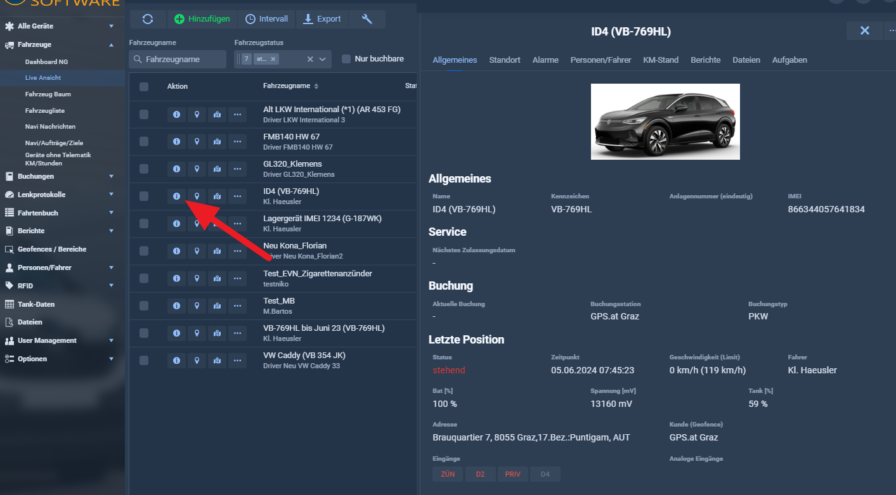
Task: Check the box for Alt LKW International
Action: [144, 115]
